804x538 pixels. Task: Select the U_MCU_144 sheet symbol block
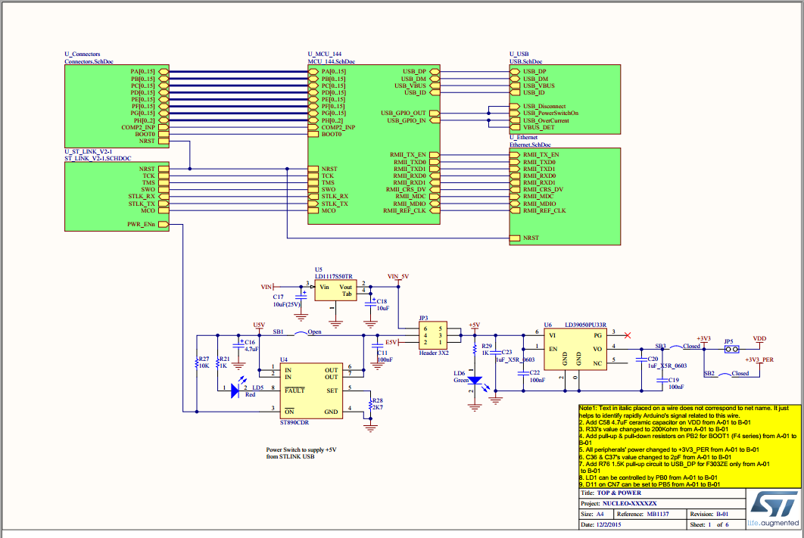[x=374, y=145]
